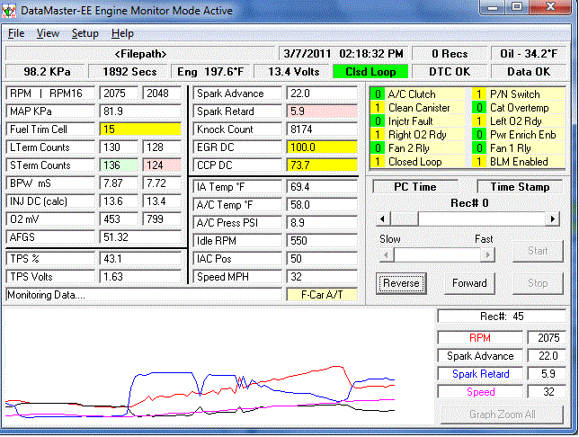Click the A/C Clutch status flag
This screenshot has width=579, height=437.
click(416, 94)
